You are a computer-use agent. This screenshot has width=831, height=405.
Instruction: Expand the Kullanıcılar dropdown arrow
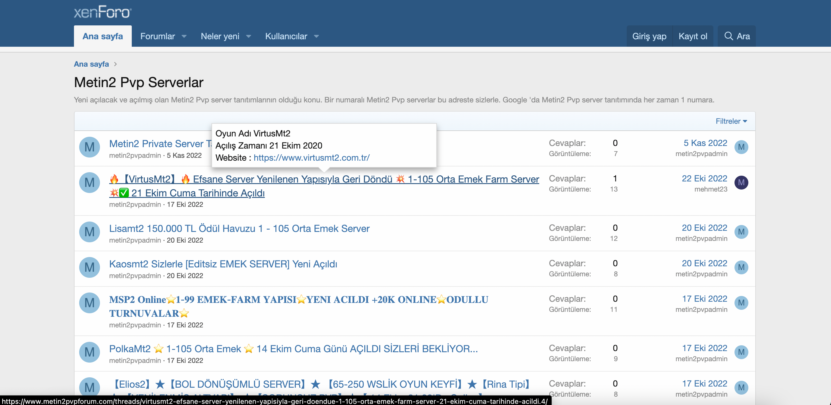pos(316,36)
